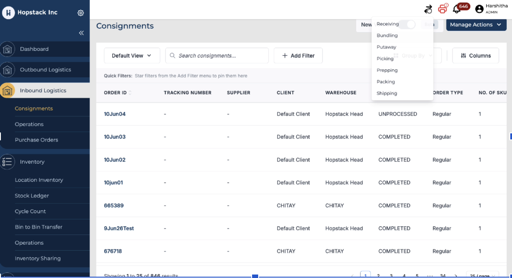Click the TRACKING NUMBER column header
Screen dimensions: 512x278
coord(187,93)
